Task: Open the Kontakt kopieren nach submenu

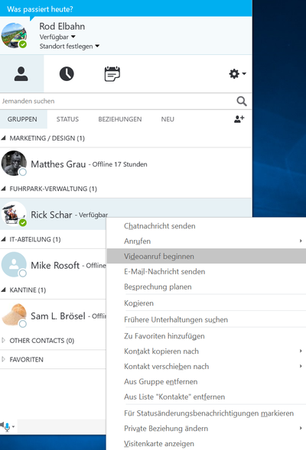Action: point(206,351)
